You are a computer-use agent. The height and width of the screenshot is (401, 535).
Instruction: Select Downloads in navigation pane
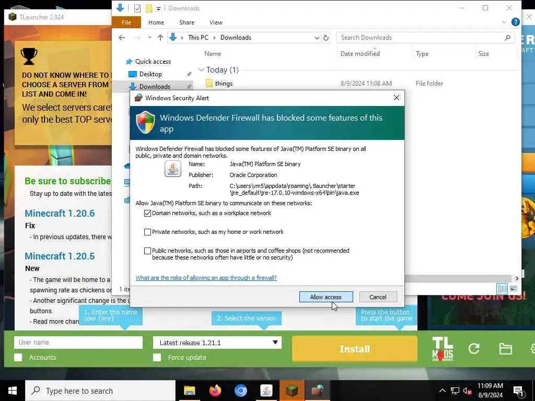pos(155,87)
